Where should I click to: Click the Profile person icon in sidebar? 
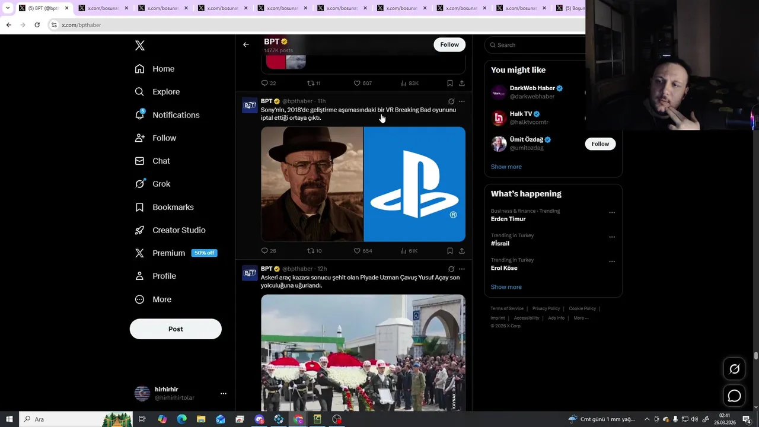tap(139, 276)
